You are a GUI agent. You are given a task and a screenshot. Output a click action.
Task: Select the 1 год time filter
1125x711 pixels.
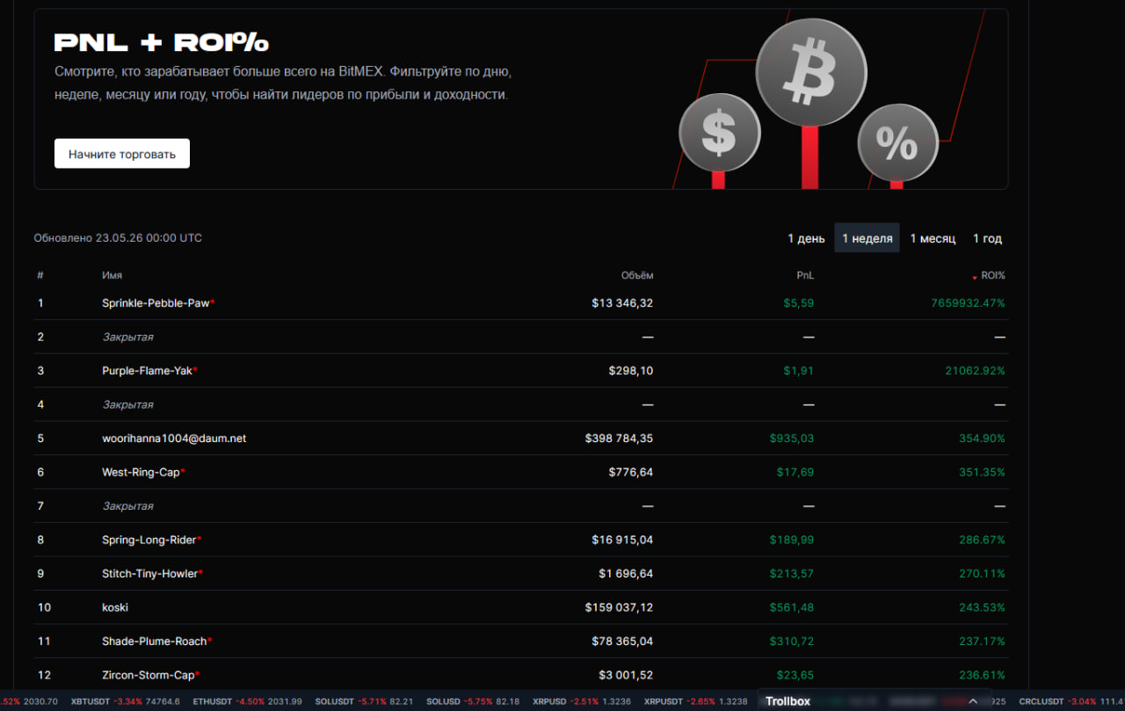click(x=987, y=238)
